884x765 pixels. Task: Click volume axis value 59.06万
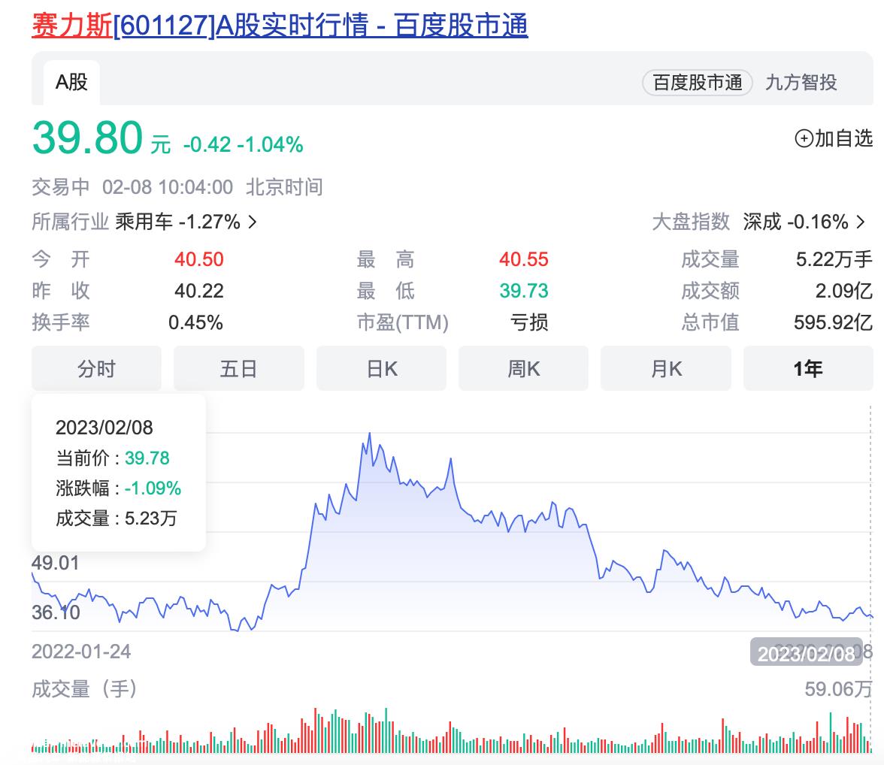pyautogui.click(x=838, y=689)
